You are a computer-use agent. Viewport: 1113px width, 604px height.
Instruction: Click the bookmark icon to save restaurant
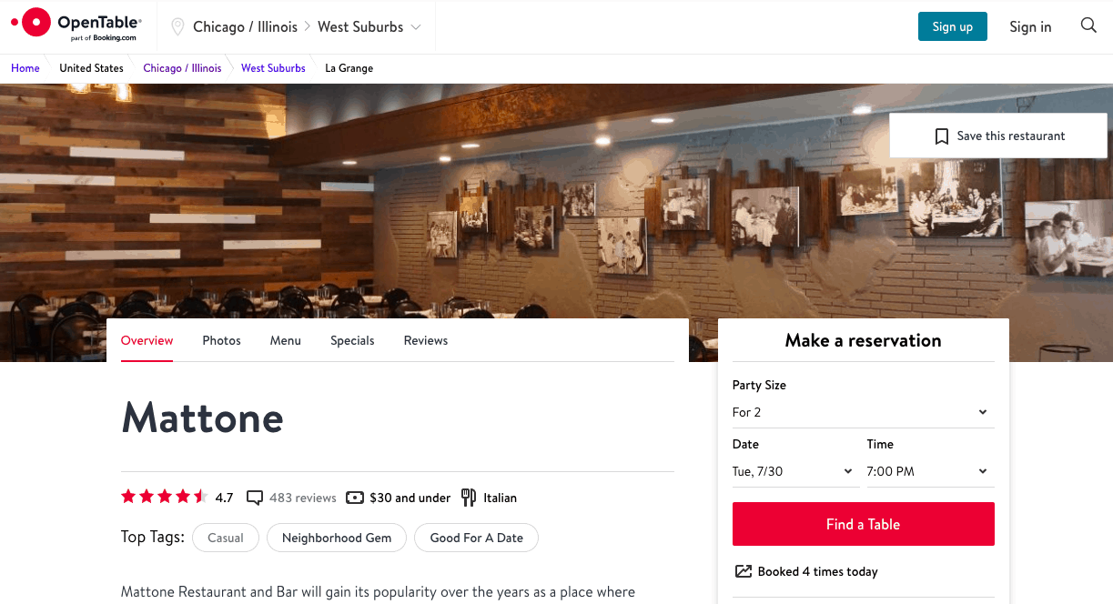point(942,136)
